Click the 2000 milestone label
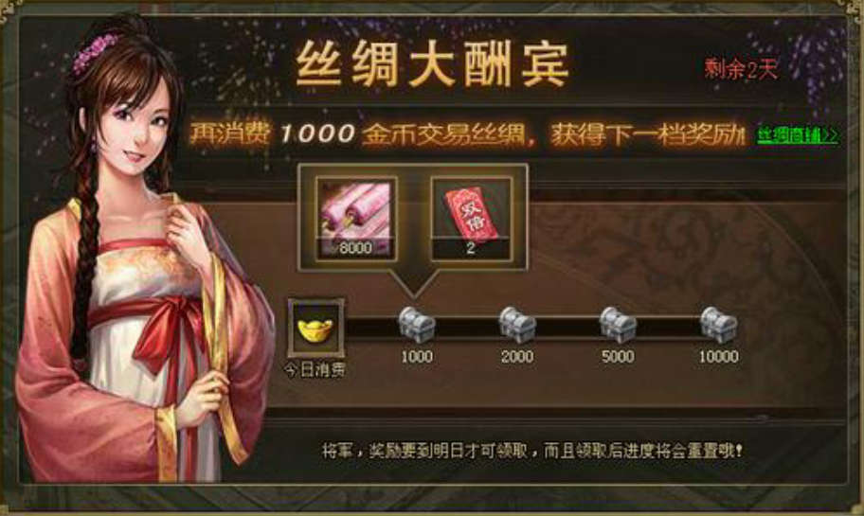This screenshot has width=864, height=516. 517,357
